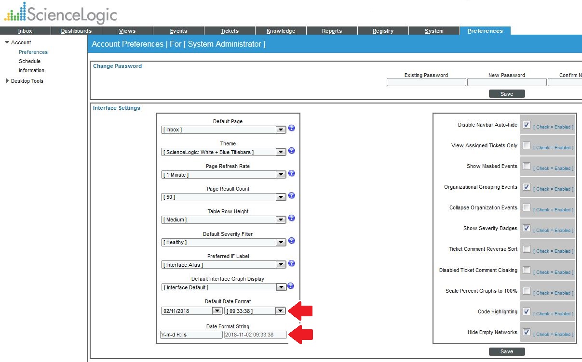Click help icon beside Theme dropdown

[291, 151]
